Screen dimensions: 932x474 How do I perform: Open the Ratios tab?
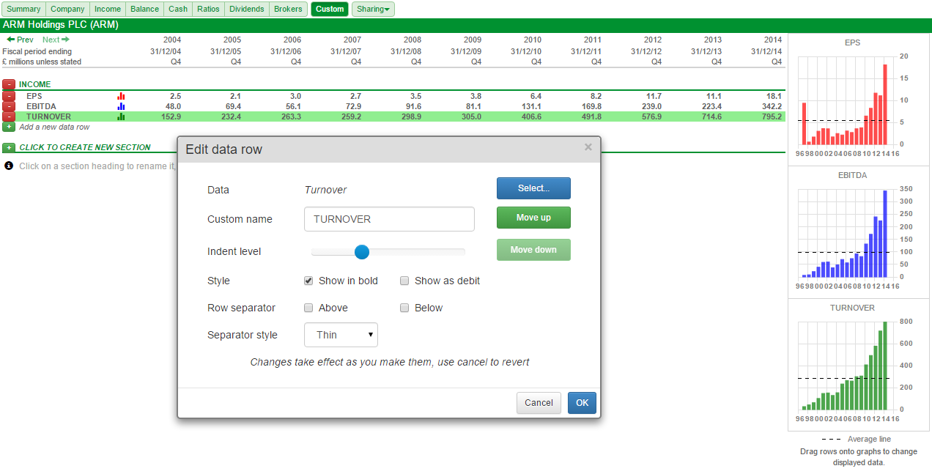(x=208, y=9)
